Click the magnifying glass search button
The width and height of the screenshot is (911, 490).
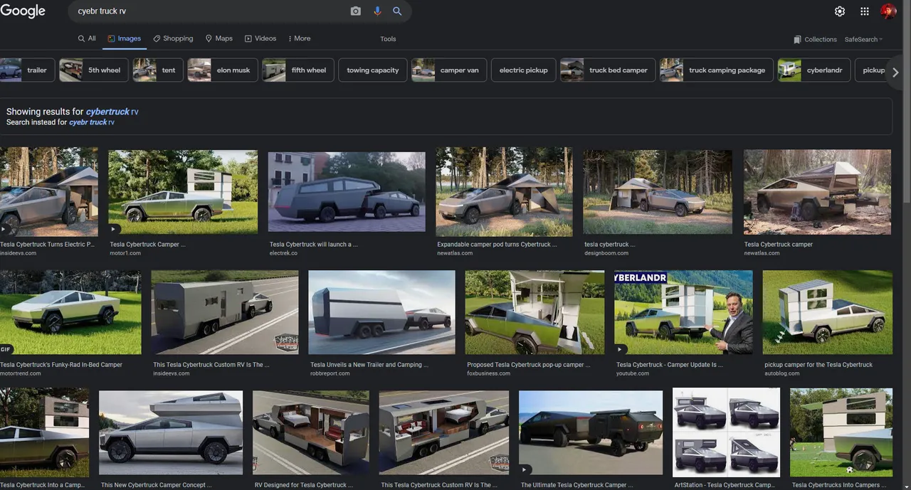tap(397, 11)
